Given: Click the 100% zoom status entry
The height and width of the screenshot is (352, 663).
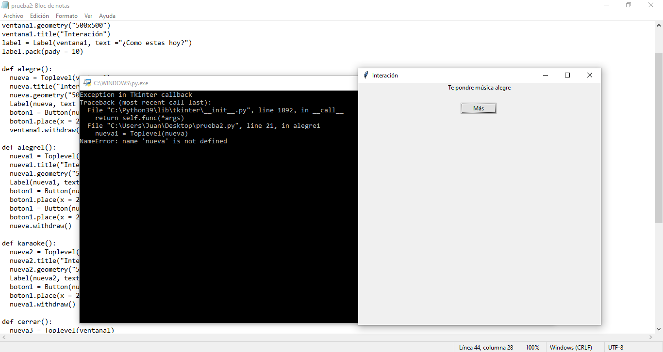Looking at the screenshot, I should [x=532, y=347].
